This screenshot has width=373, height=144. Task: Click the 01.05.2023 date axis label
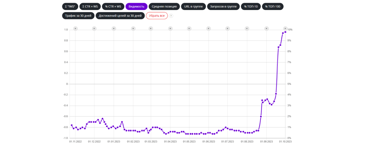[x=189, y=141]
